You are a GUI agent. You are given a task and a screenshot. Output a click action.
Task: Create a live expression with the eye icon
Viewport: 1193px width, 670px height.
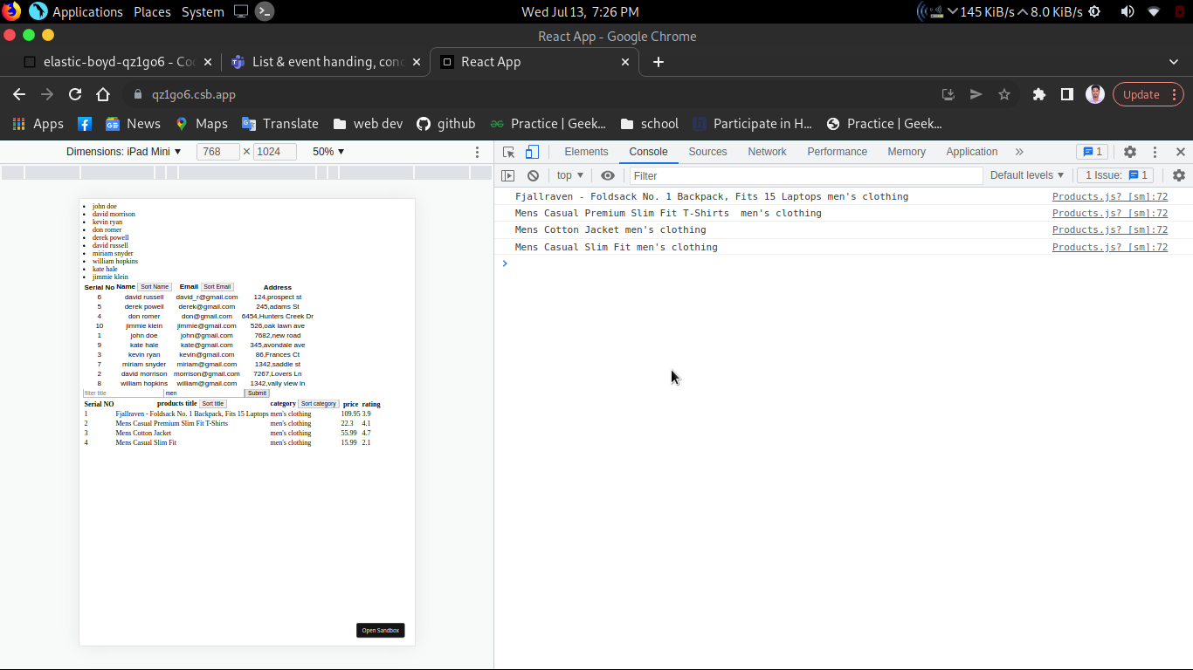pyautogui.click(x=608, y=175)
